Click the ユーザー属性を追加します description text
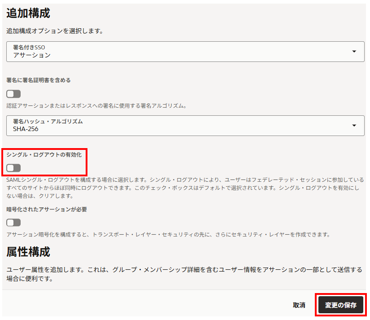The image size is (370, 320). pyautogui.click(x=184, y=274)
